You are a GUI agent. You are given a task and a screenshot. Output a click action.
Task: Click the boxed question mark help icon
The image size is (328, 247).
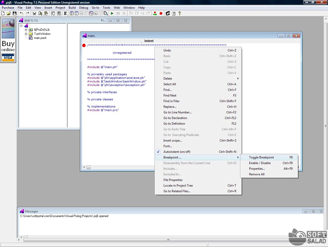pos(174,13)
